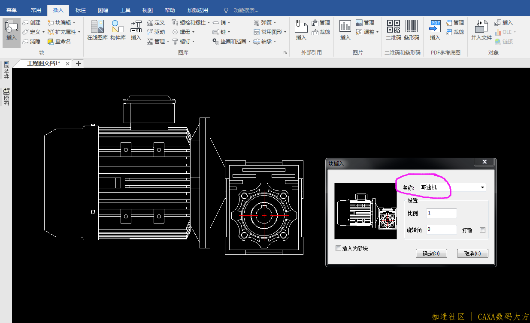Open the block name (名称) dropdown
This screenshot has height=323, width=530.
point(483,187)
